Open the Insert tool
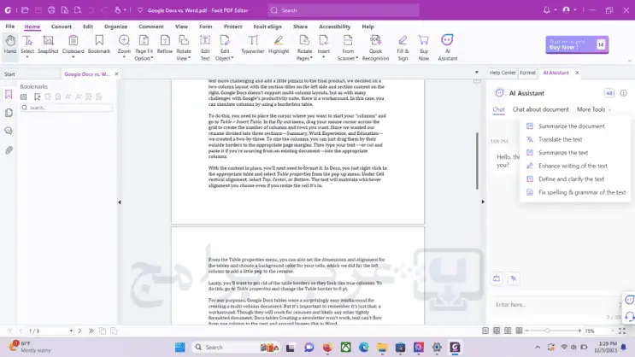 [x=323, y=46]
